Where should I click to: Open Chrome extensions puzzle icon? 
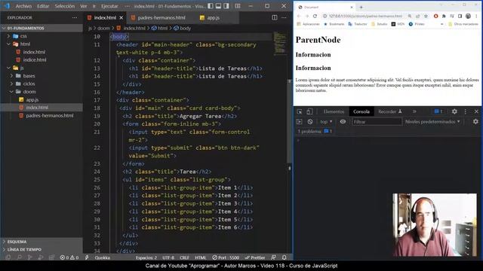coord(444,16)
